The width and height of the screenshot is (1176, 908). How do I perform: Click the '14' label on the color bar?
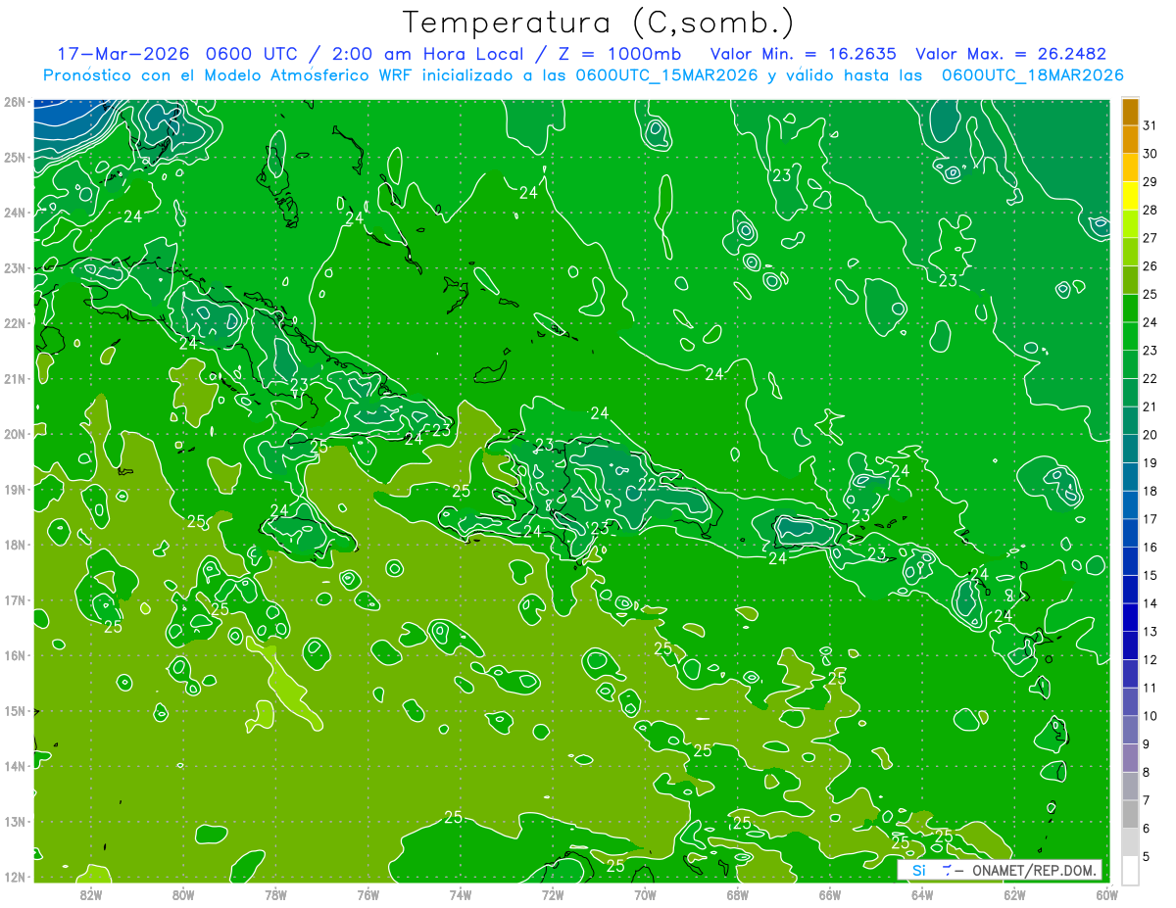1151,603
